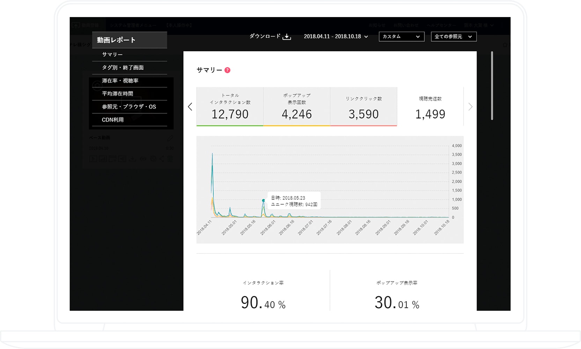
Task: Open the 全ての参照元 dropdown
Action: (x=454, y=37)
